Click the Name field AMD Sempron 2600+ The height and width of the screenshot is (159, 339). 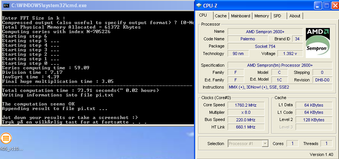[x=265, y=32]
